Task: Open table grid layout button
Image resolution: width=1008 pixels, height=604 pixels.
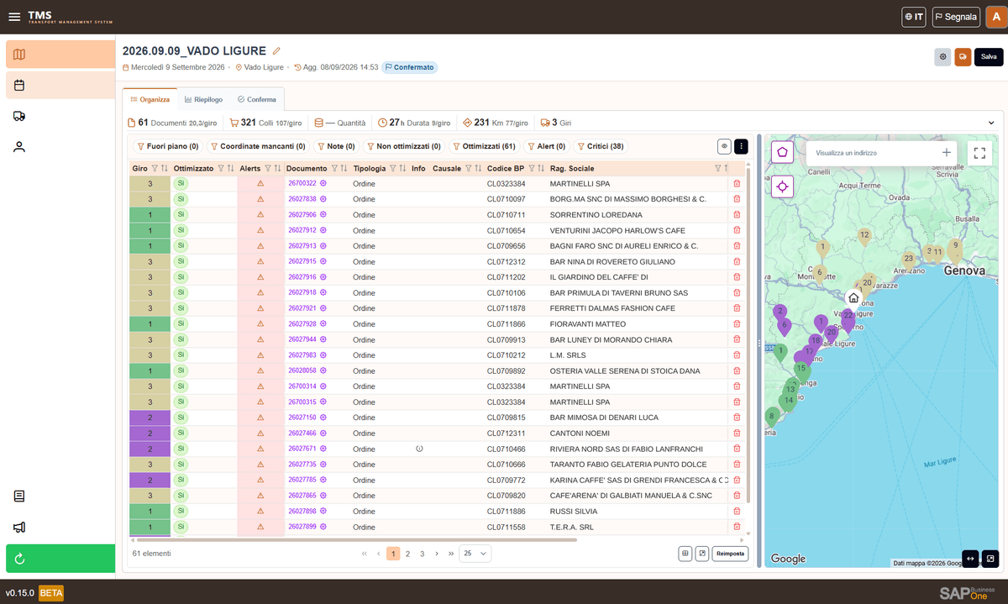Action: pyautogui.click(x=685, y=554)
